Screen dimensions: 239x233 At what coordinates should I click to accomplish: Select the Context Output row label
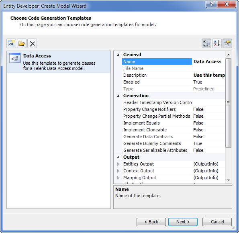(157, 171)
